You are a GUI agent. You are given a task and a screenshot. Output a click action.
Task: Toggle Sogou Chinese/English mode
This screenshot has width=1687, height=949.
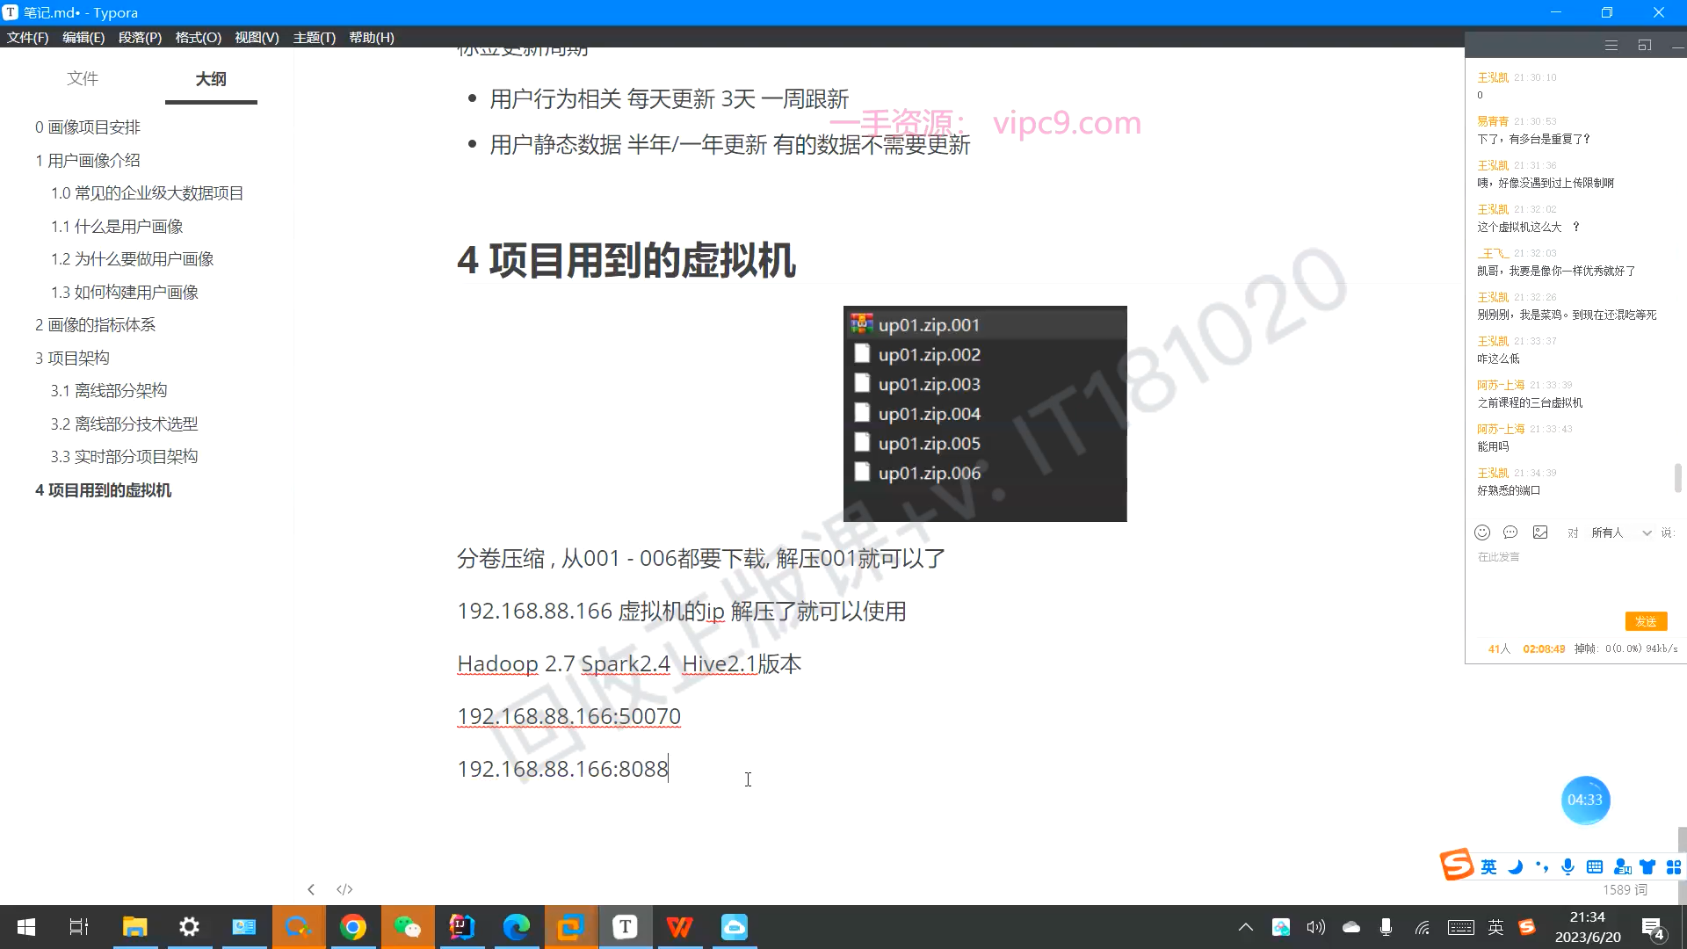tap(1488, 867)
